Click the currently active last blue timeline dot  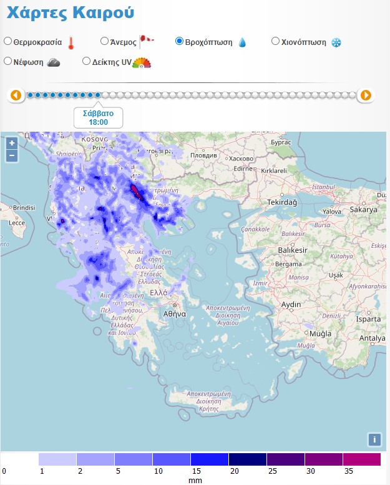click(98, 95)
